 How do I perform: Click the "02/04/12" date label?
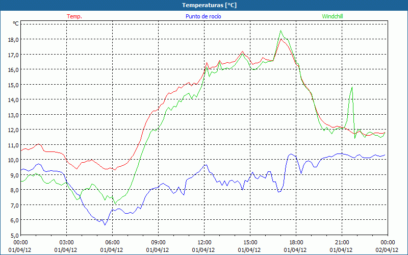pyautogui.click(x=387, y=250)
